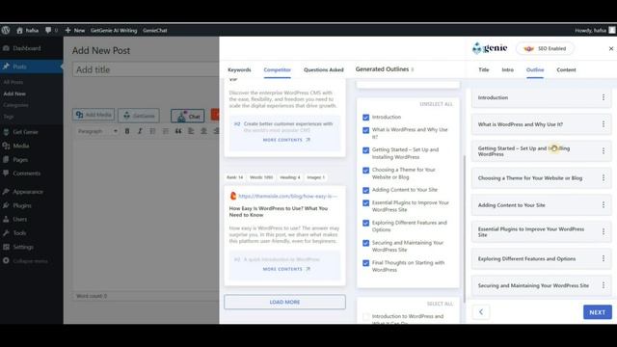Toggle italic formatting in editor toolbar
Viewport: 617px width, 347px height.
tap(140, 131)
